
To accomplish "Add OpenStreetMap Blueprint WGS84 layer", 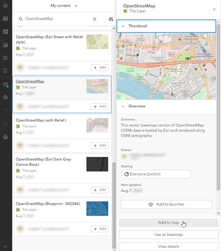I will (99, 229).
